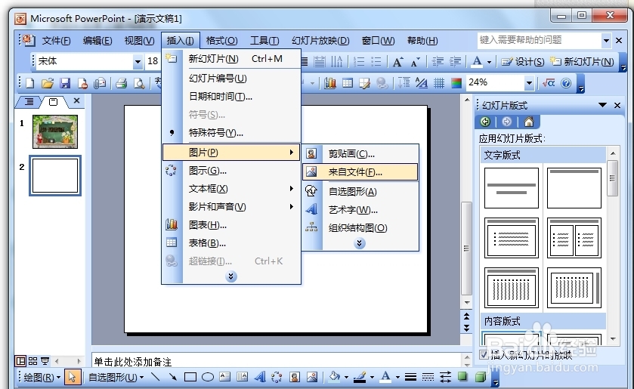Click Slide Sorter view button
This screenshot has width=634, height=389.
[x=32, y=361]
